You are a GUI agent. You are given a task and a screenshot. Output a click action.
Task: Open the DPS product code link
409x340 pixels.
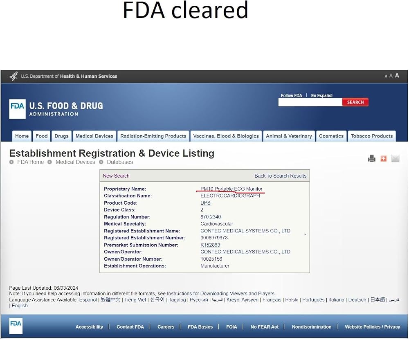pos(205,203)
